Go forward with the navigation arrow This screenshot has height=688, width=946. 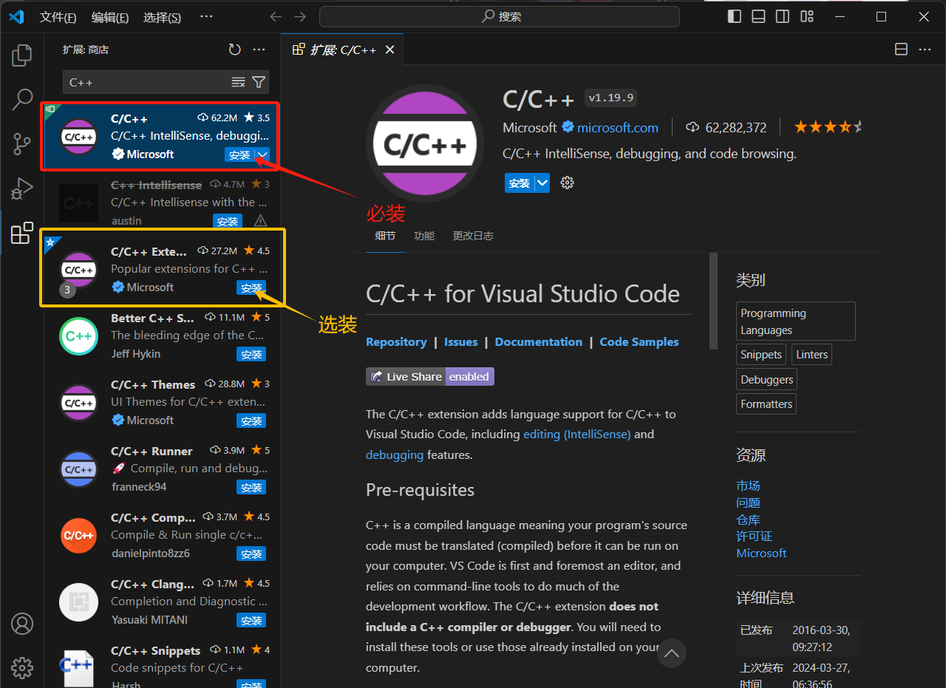pyautogui.click(x=299, y=16)
